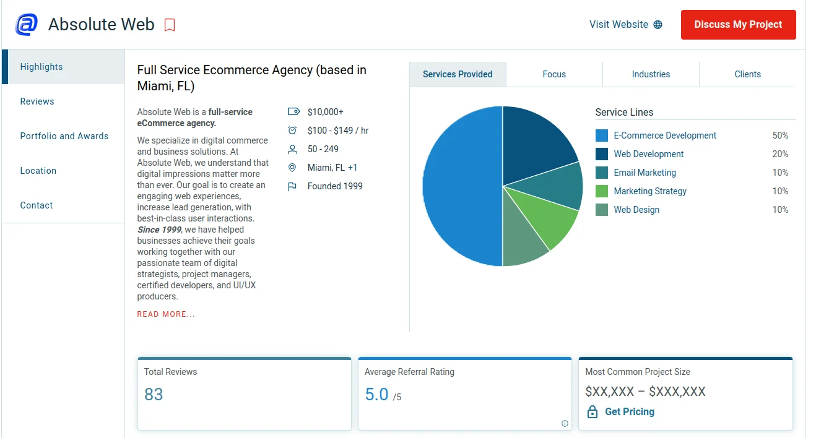816x438 pixels.
Task: Select Email Marketing service line label
Action: click(x=645, y=173)
